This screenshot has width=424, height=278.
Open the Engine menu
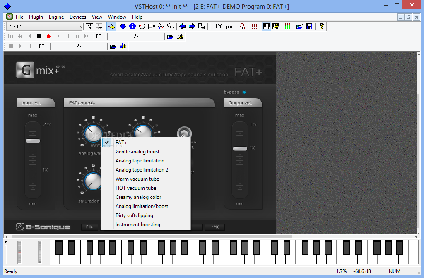[x=56, y=17]
